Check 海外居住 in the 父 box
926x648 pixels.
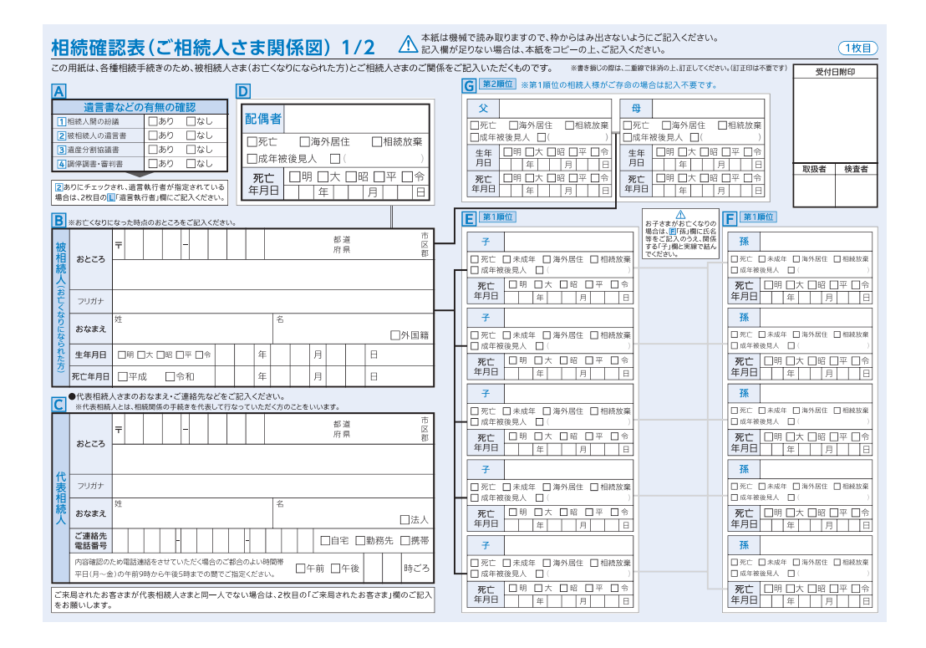point(513,125)
